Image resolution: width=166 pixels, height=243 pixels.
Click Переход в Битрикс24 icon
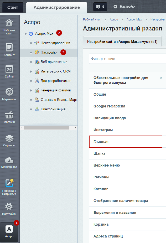pyautogui.click(x=9, y=183)
